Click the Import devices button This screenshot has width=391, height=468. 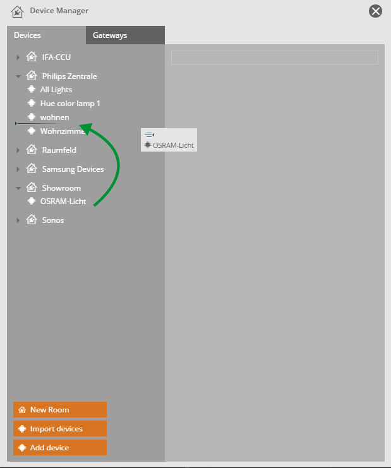pyautogui.click(x=60, y=429)
